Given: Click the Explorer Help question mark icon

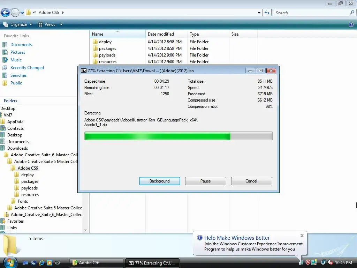Looking at the screenshot, I should click(351, 24).
